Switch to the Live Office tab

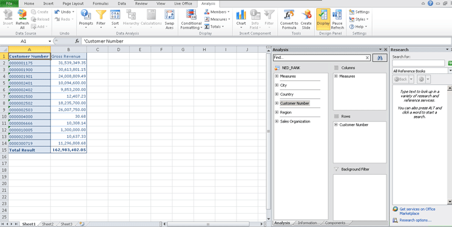click(183, 4)
